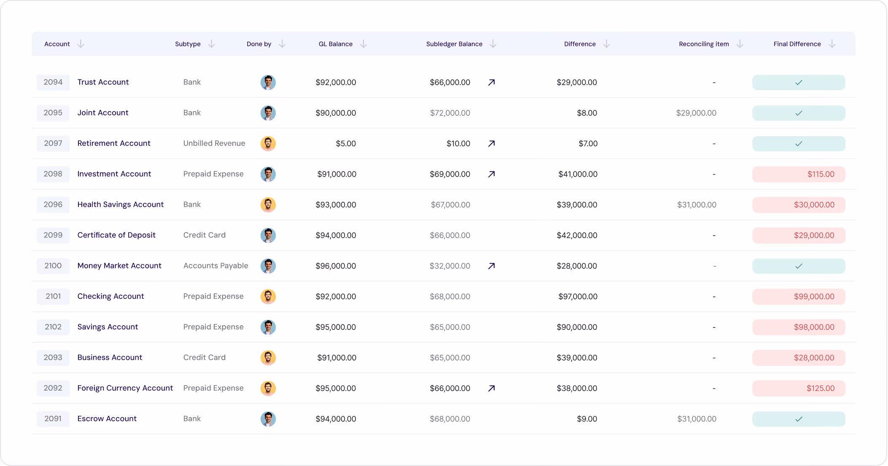Screen dimensions: 888x466
Task: Click Checking Account preparer avatar
Action: tap(268, 297)
